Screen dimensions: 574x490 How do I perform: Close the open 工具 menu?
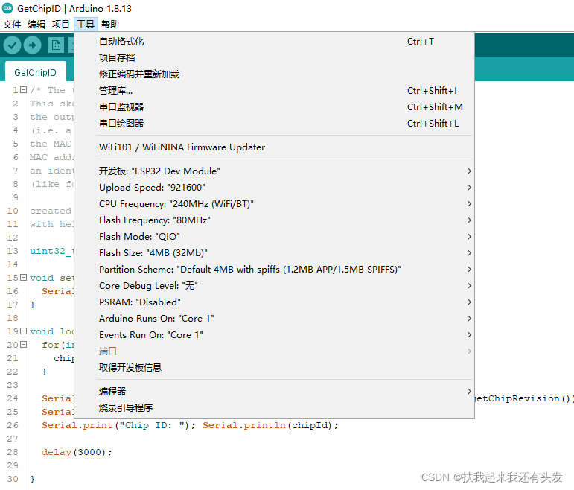(86, 25)
